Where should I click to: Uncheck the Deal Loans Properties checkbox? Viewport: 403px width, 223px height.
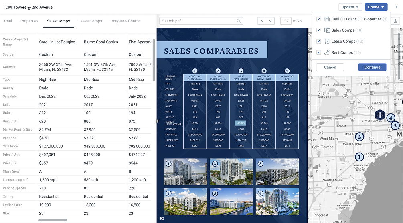click(x=319, y=19)
